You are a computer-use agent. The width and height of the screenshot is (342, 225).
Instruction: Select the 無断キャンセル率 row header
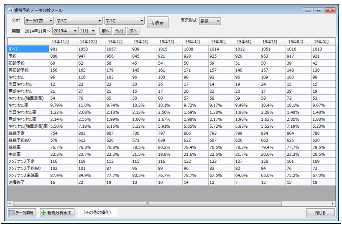coord(28,119)
